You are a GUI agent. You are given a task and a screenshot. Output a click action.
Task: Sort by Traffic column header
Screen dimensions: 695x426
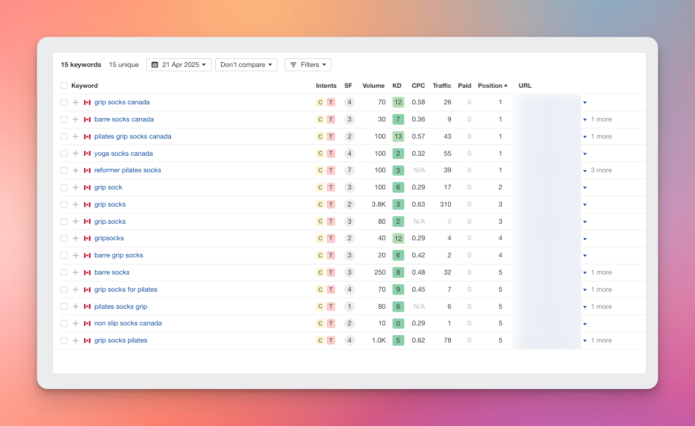click(x=442, y=86)
